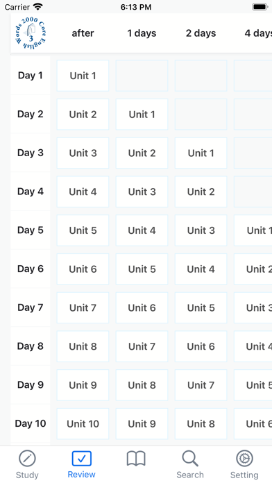The height and width of the screenshot is (483, 272).
Task: Select Unit 8 under 2 days on Day 10
Action: click(x=201, y=424)
